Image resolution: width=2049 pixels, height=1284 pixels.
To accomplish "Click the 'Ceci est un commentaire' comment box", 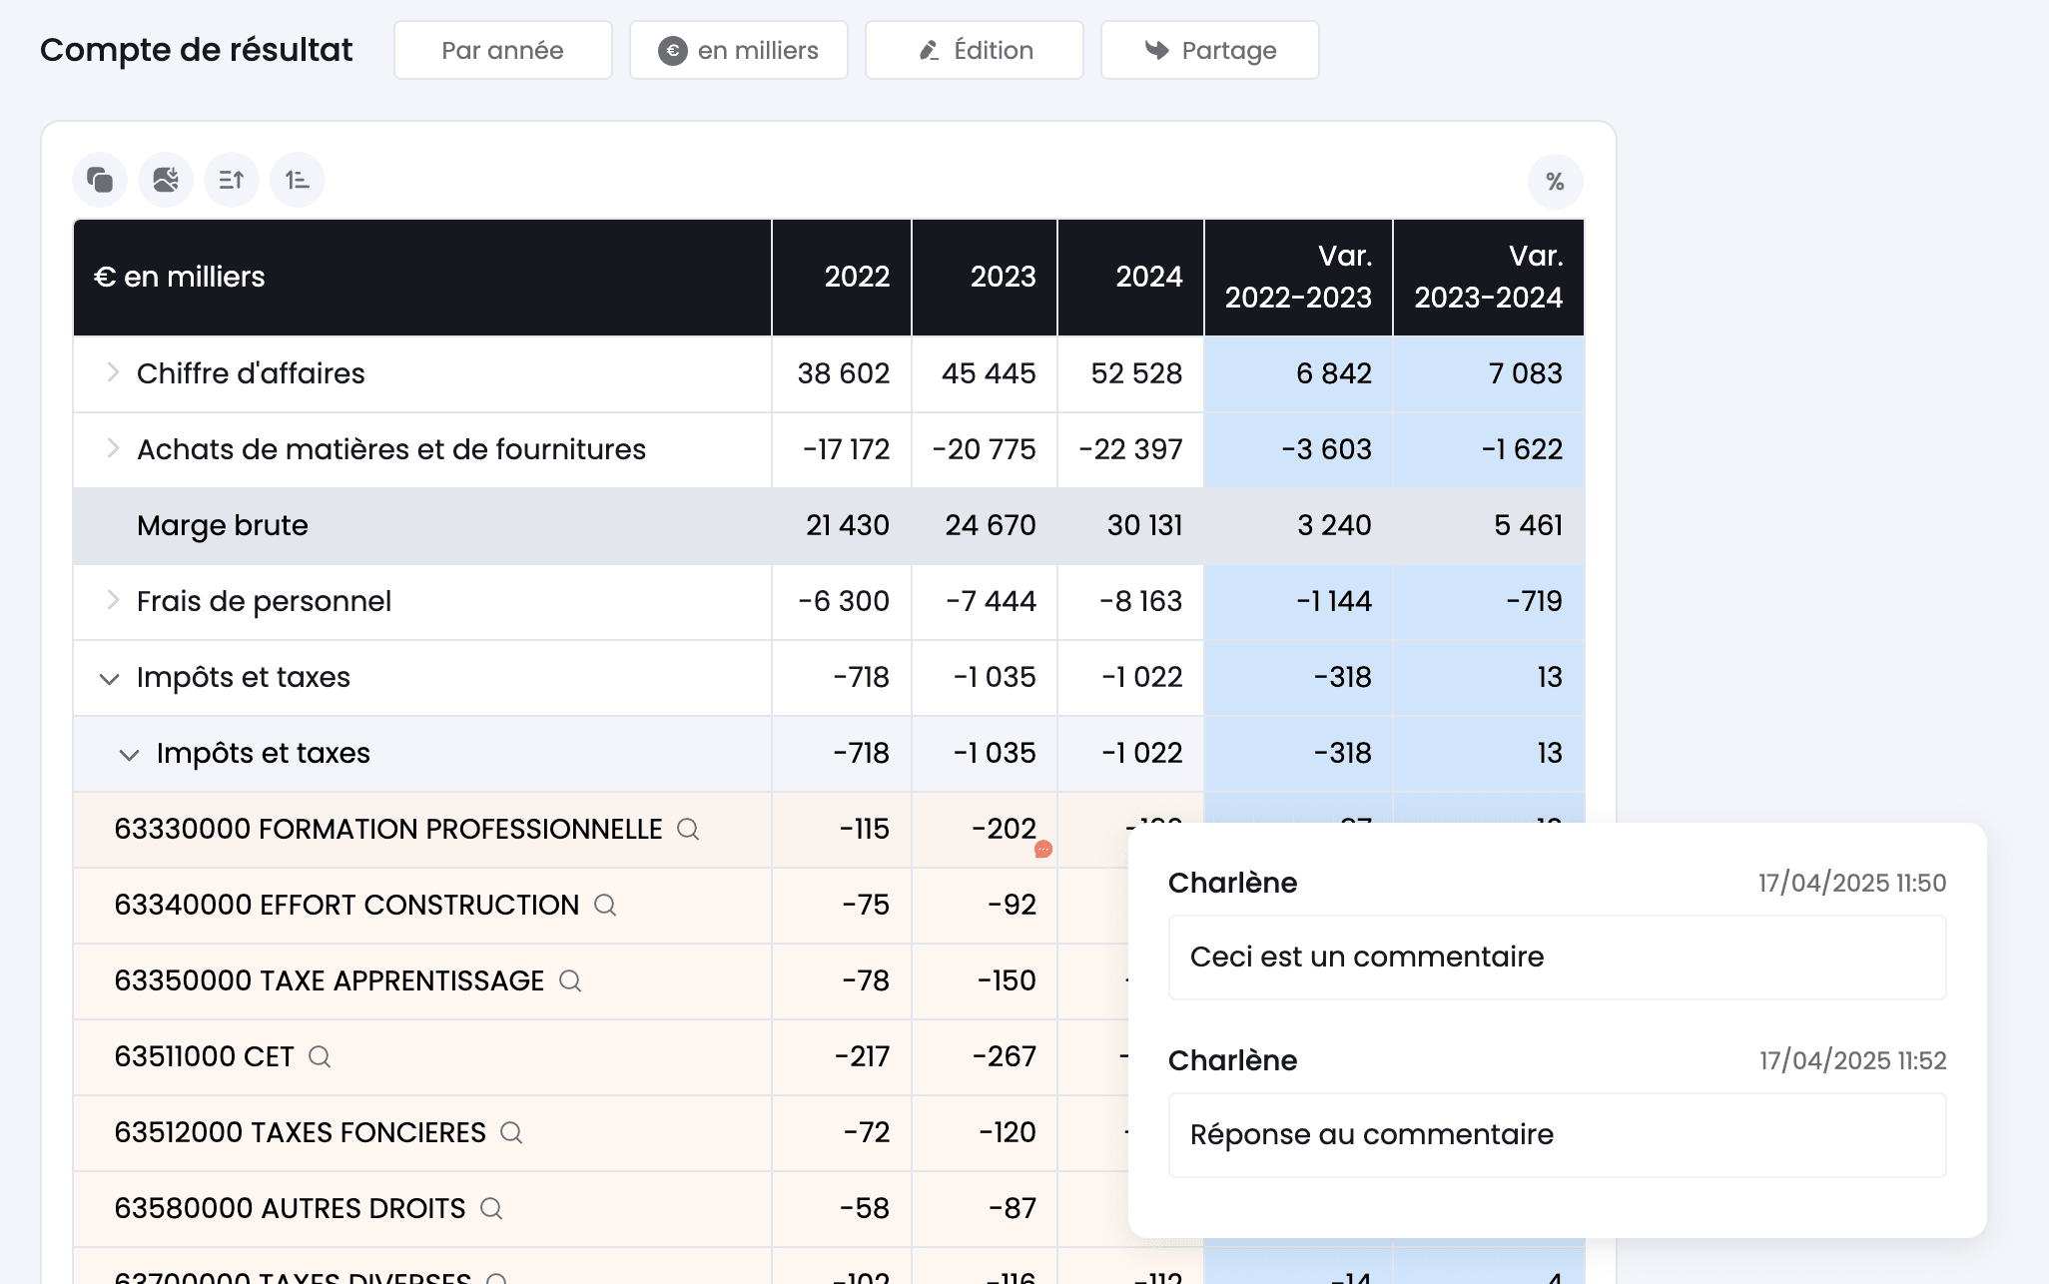I will [1557, 957].
